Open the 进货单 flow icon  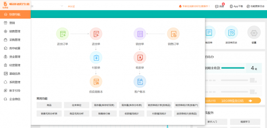(96, 34)
